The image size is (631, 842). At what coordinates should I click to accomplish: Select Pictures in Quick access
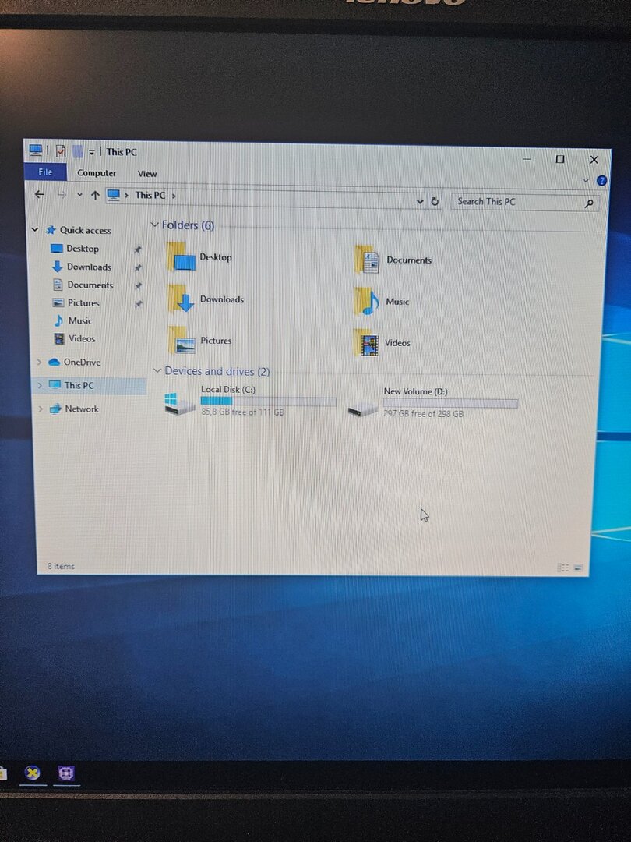tap(83, 302)
